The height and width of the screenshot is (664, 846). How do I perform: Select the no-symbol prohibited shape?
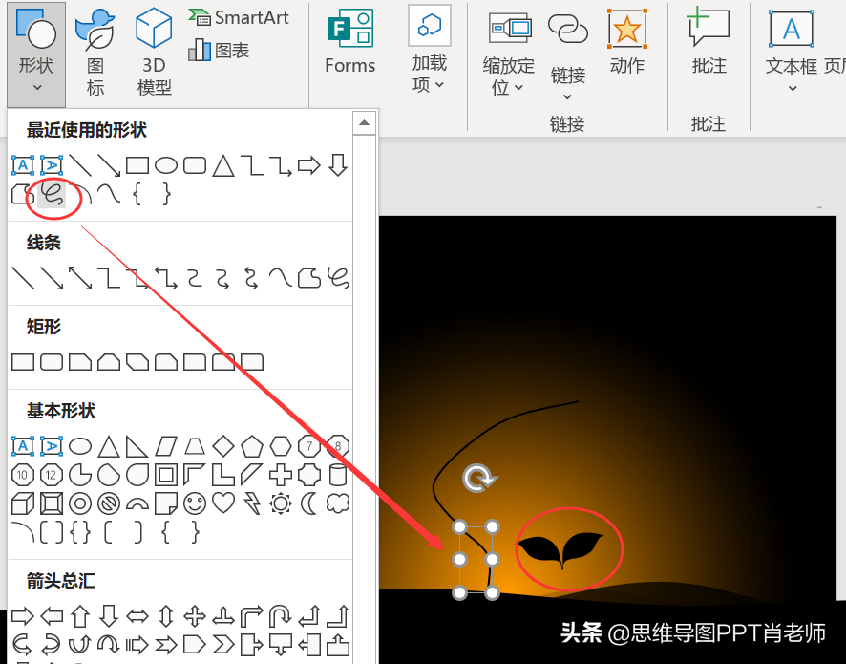[x=109, y=503]
